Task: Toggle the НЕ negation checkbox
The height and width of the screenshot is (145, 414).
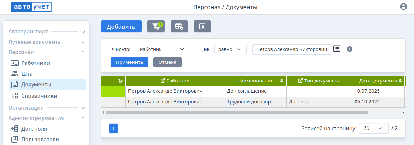Action: tap(200, 49)
